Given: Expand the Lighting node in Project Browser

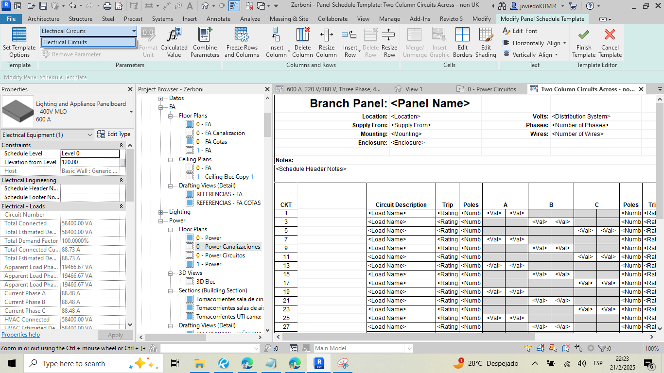Looking at the screenshot, I should (161, 212).
